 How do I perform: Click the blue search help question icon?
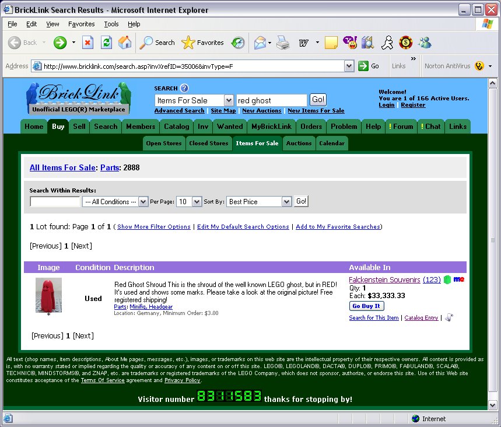(x=184, y=88)
